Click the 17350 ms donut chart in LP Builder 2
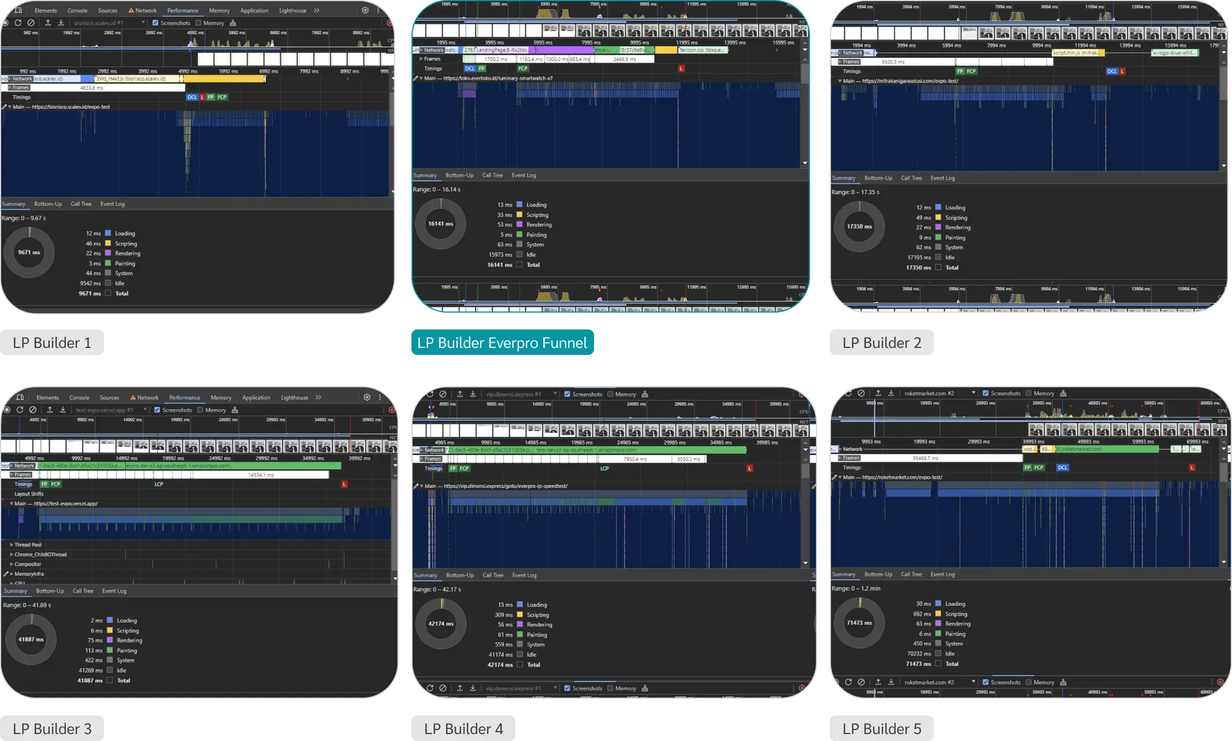Image resolution: width=1232 pixels, height=741 pixels. (x=859, y=227)
